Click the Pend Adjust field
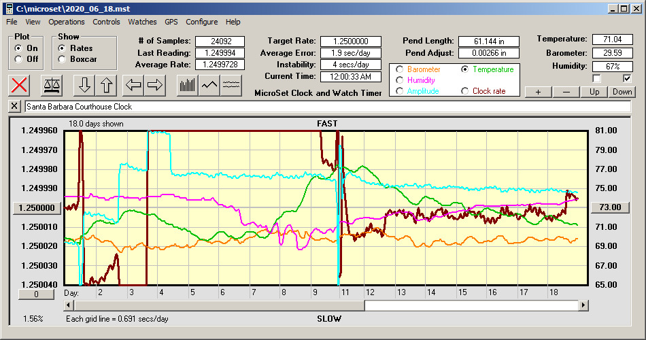This screenshot has height=340, width=646. coord(489,53)
